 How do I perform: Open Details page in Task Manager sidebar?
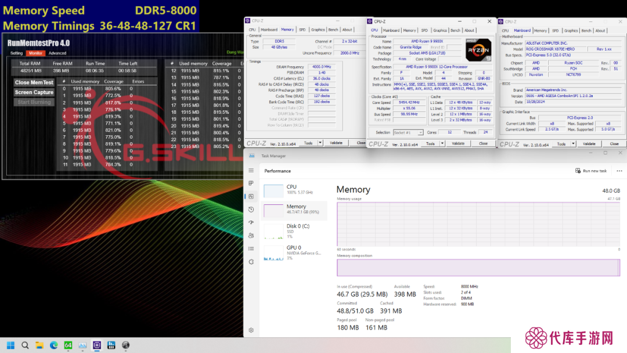coord(251,248)
